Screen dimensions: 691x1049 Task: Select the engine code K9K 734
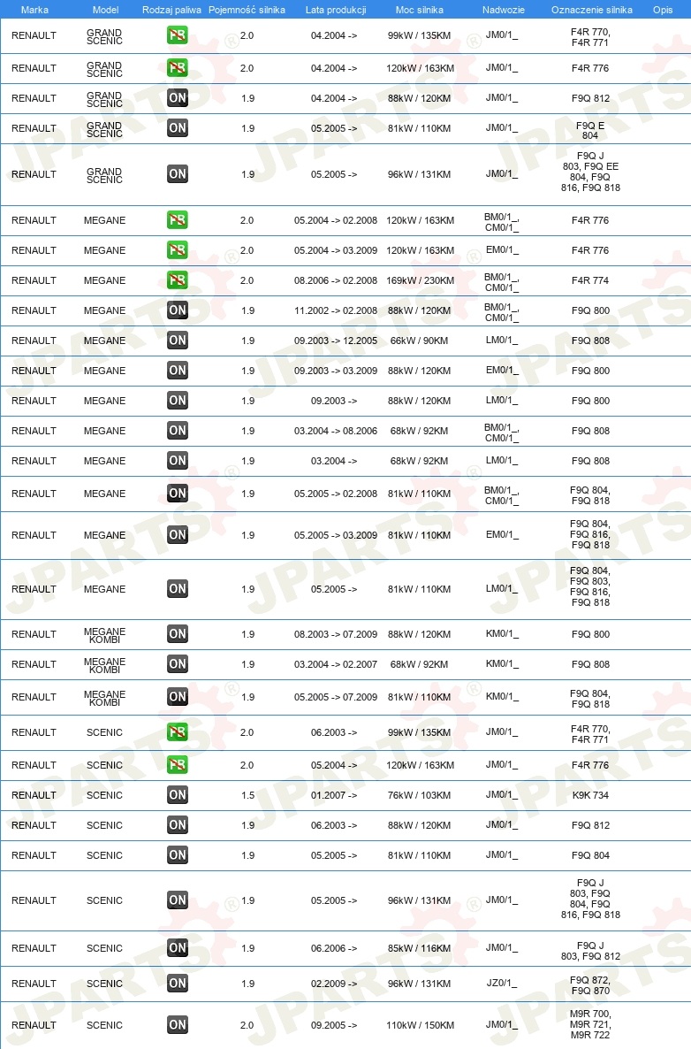(x=591, y=795)
